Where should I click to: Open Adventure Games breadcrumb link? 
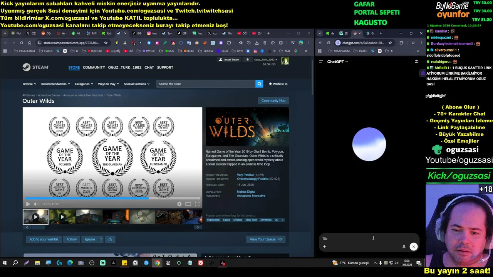[49, 95]
